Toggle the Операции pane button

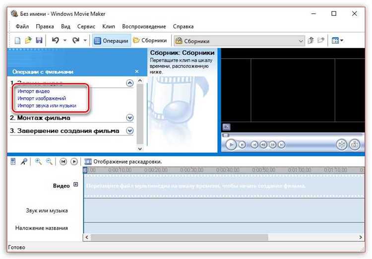coord(111,41)
